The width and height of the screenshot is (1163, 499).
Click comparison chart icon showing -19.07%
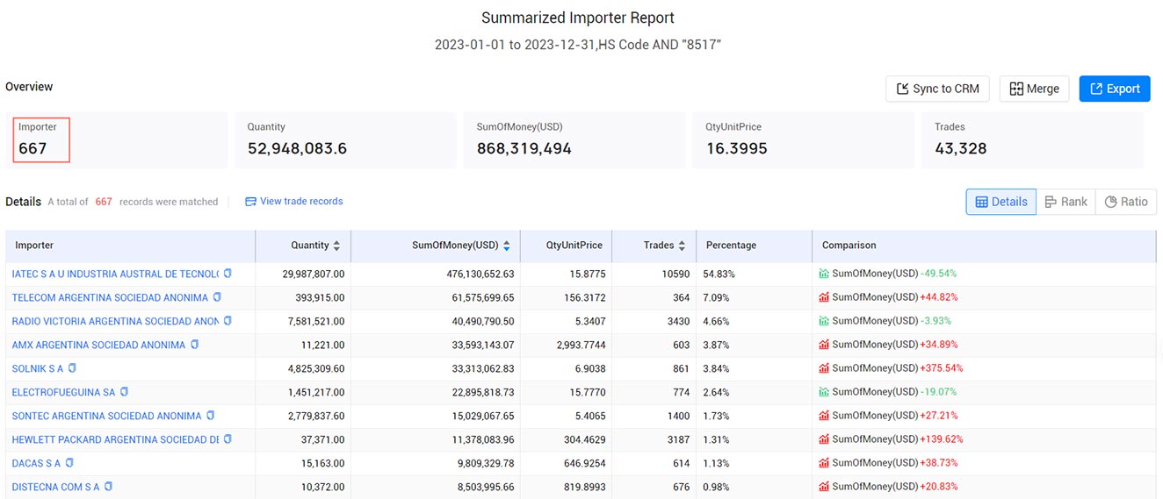coord(824,392)
